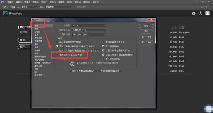Enable 使用旧版"新建文档"界面 checkbox
The height and width of the screenshot is (113, 213).
pyautogui.click(x=57, y=55)
